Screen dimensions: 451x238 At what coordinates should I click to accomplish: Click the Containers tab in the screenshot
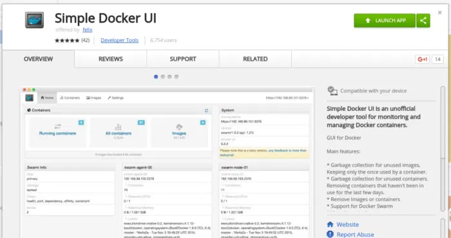[x=70, y=98]
